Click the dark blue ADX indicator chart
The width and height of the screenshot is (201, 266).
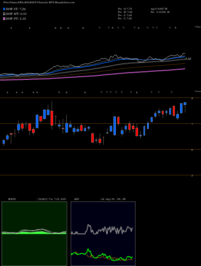[103, 234]
